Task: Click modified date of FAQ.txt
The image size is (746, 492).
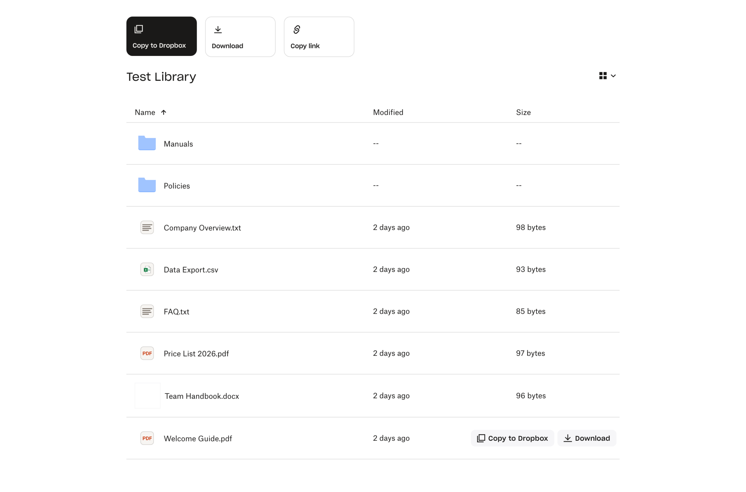Action: 391,312
